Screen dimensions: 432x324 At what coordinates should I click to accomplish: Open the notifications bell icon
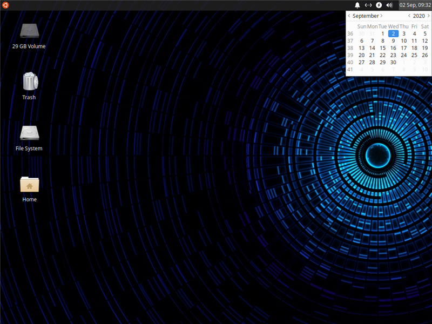tap(357, 5)
